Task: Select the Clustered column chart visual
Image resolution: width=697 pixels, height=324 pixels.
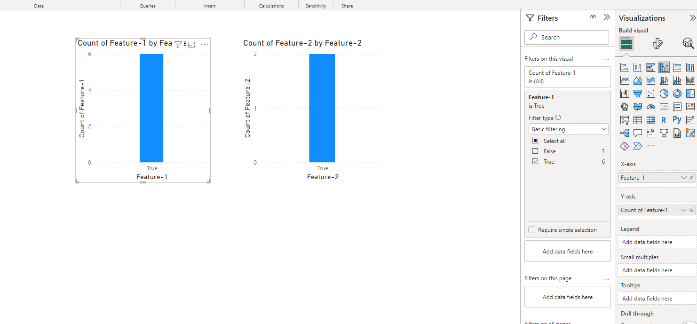Action: 664,67
